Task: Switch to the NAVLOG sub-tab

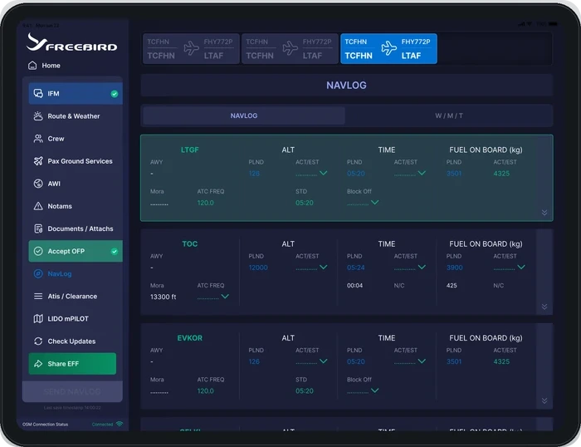Action: pos(244,115)
